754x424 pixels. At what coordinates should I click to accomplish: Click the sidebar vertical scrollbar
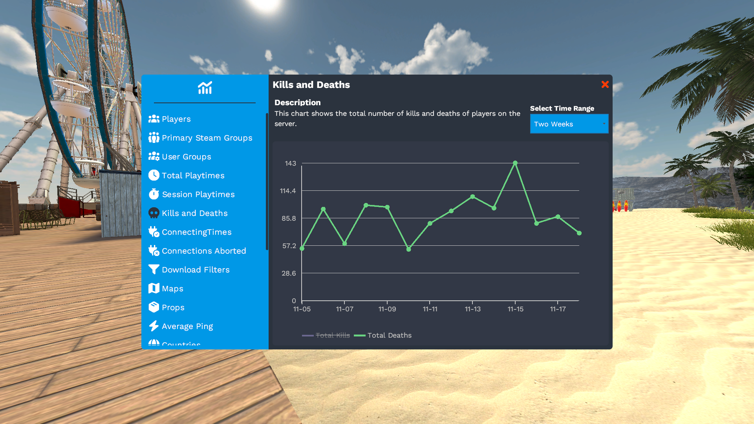[x=267, y=181]
